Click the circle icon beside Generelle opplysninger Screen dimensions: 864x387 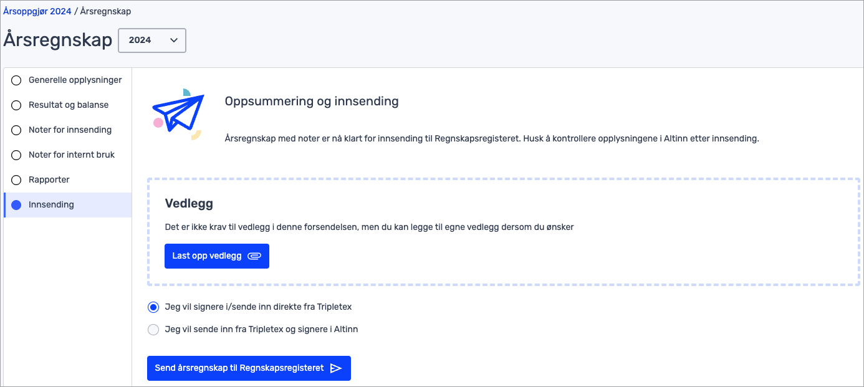[16, 80]
